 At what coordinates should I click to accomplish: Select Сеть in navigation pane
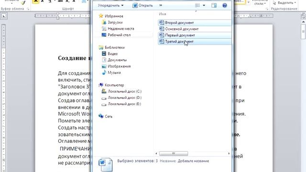[x=109, y=117]
